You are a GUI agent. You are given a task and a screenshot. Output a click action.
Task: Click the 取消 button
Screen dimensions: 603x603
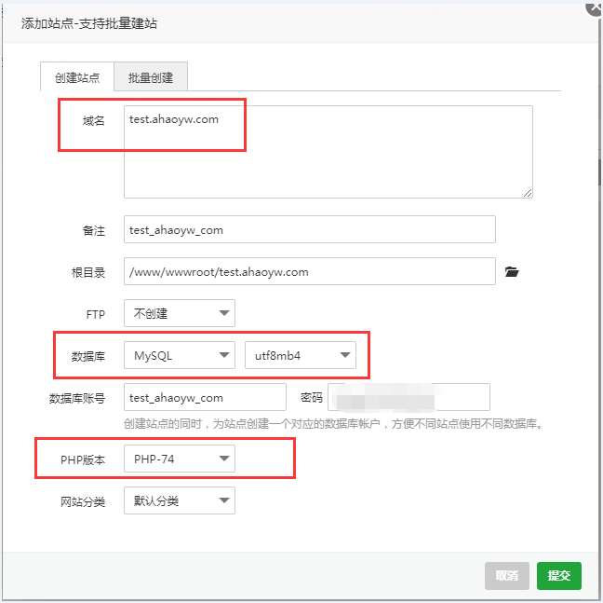tap(507, 575)
